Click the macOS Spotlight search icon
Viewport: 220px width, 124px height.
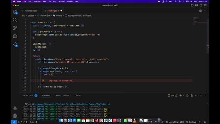coord(183,1)
